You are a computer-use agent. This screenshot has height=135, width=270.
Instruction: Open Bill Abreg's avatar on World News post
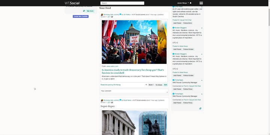coord(102,100)
